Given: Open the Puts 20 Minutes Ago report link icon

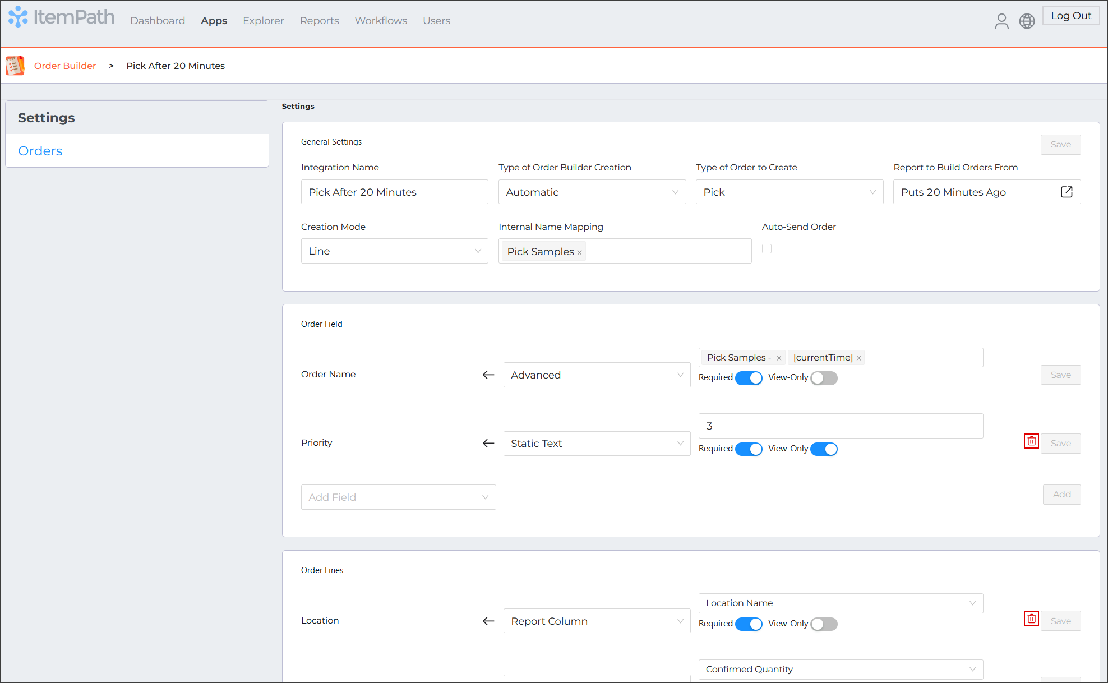Looking at the screenshot, I should 1067,192.
